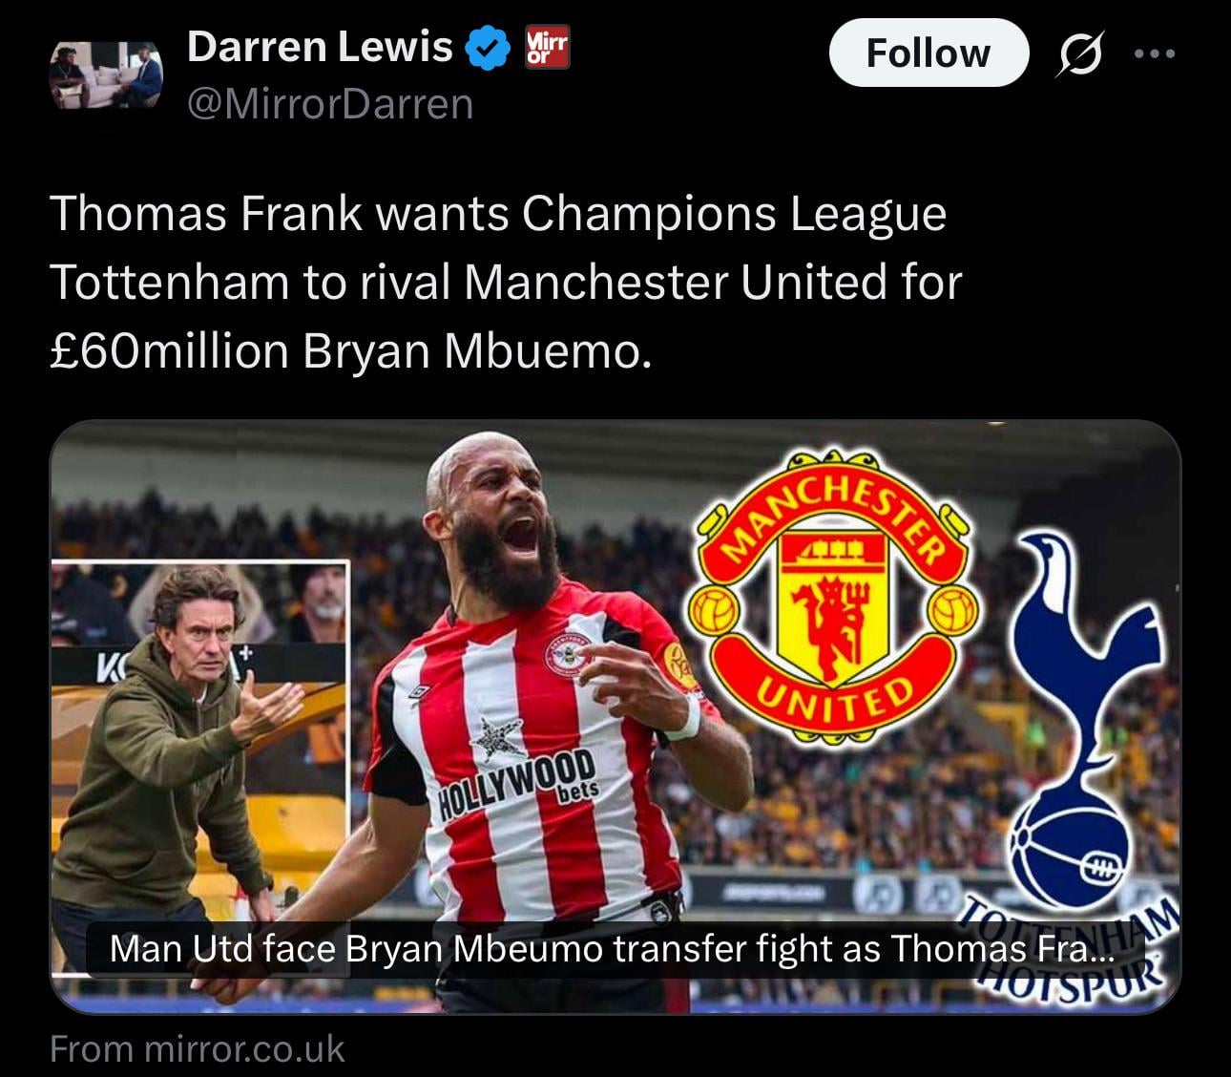Select the '£60million Bryan Mbuemo' text line
The image size is (1231, 1077).
[351, 351]
